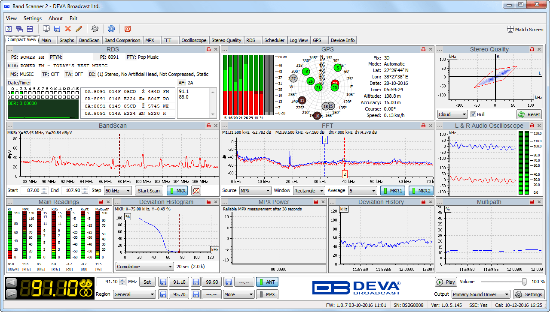This screenshot has height=312, width=550.
Task: Open the Region General dropdown
Action: (134, 294)
